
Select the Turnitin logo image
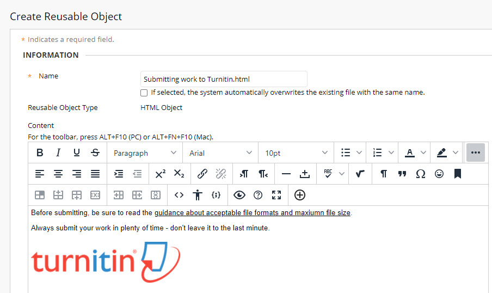click(x=106, y=262)
